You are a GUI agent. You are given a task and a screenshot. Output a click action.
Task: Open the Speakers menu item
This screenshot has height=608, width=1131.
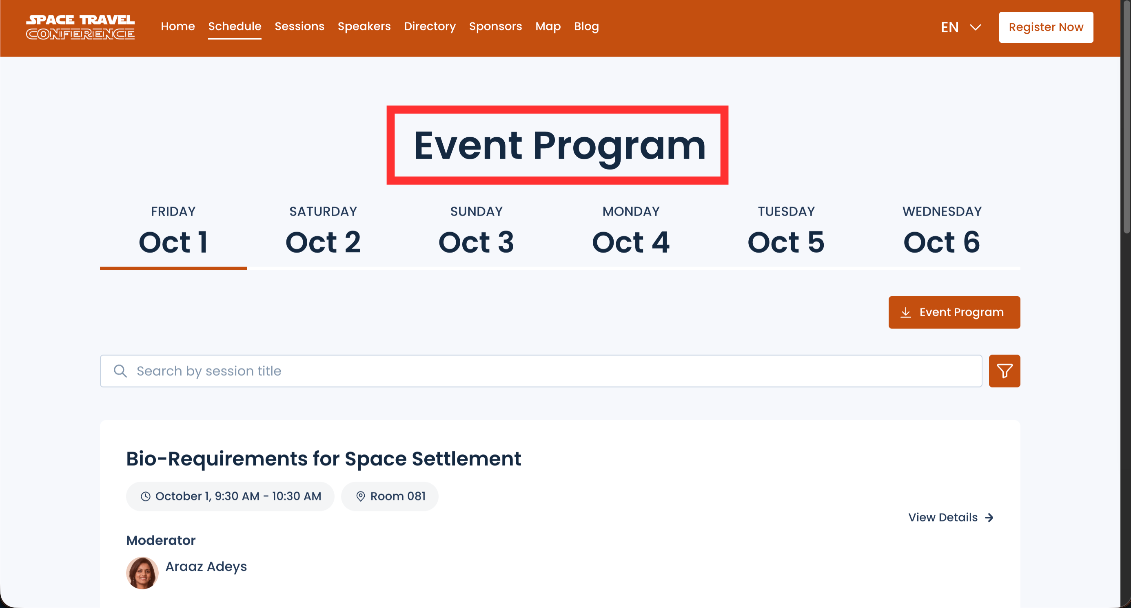pos(364,26)
